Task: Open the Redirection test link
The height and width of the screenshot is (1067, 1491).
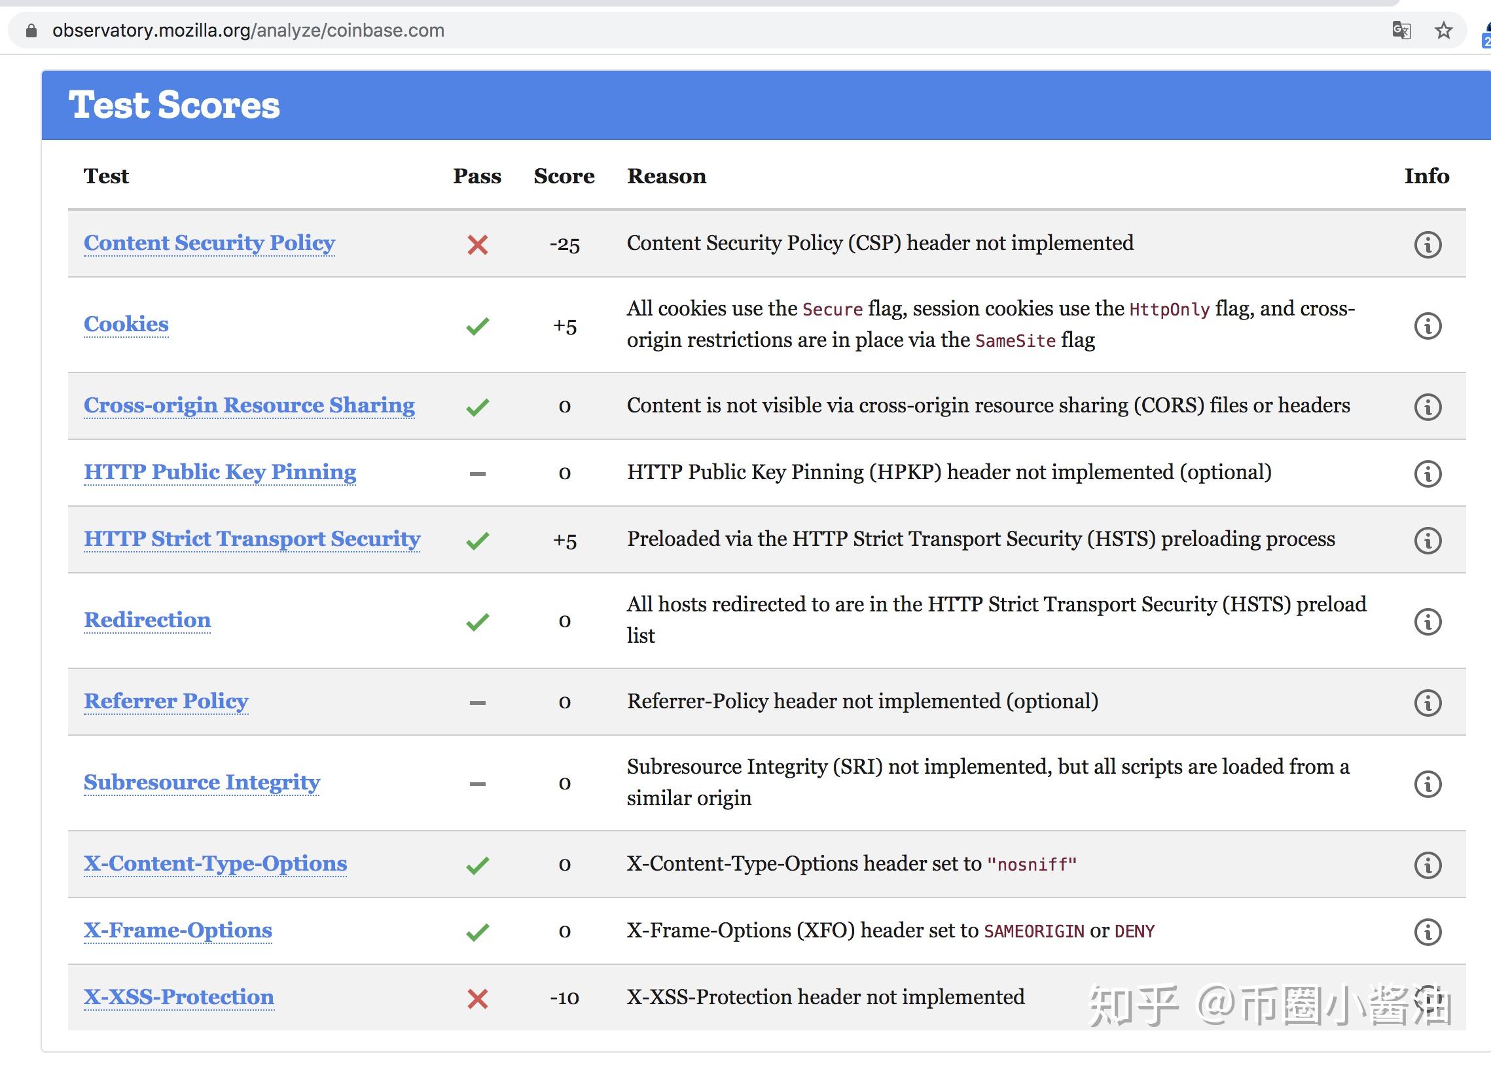Action: pyautogui.click(x=147, y=619)
